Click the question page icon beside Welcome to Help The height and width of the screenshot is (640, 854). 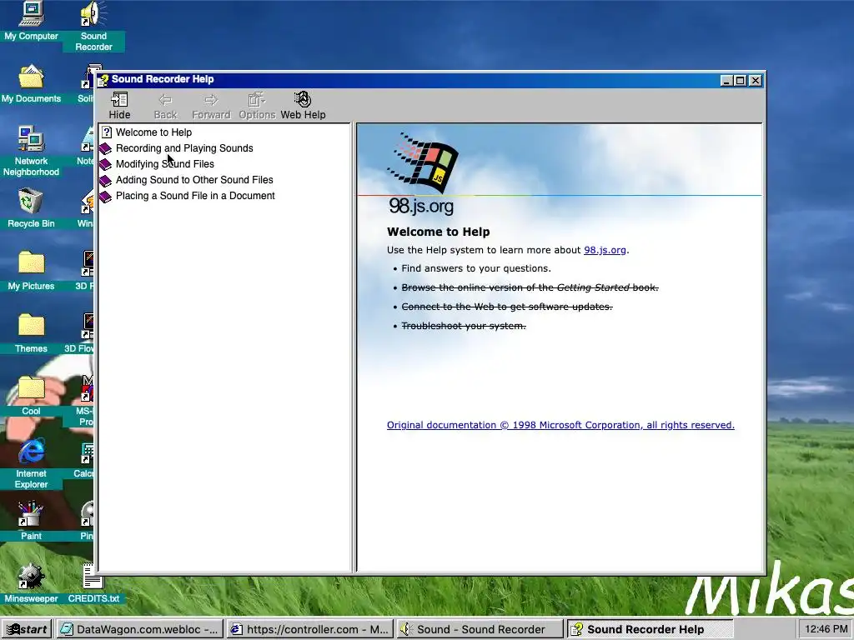point(107,132)
